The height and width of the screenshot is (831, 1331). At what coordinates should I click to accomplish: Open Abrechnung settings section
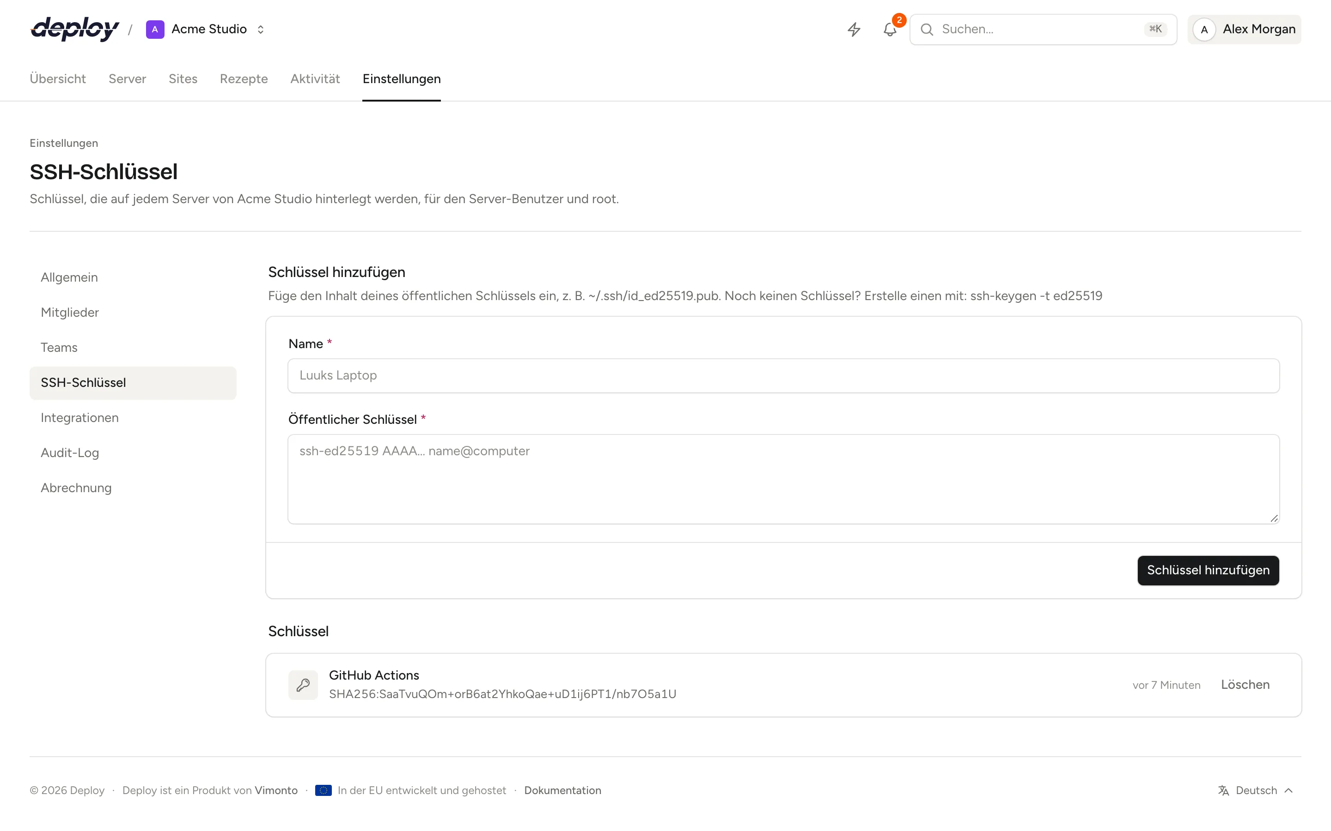pos(133,488)
